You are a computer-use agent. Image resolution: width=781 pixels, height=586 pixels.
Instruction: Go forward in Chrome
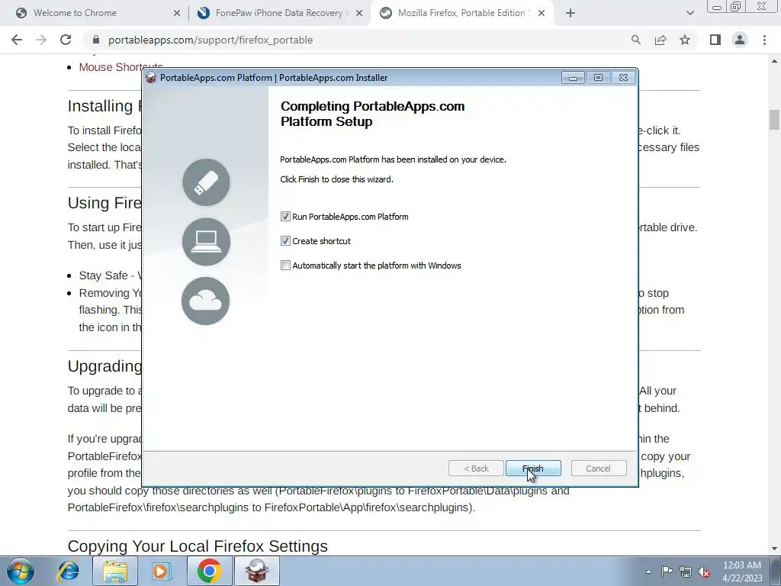tap(41, 40)
